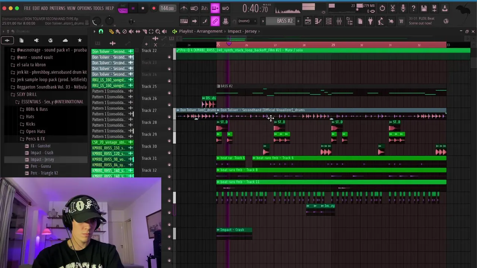
Task: Switch to SONG playback mode
Action: 123,10
